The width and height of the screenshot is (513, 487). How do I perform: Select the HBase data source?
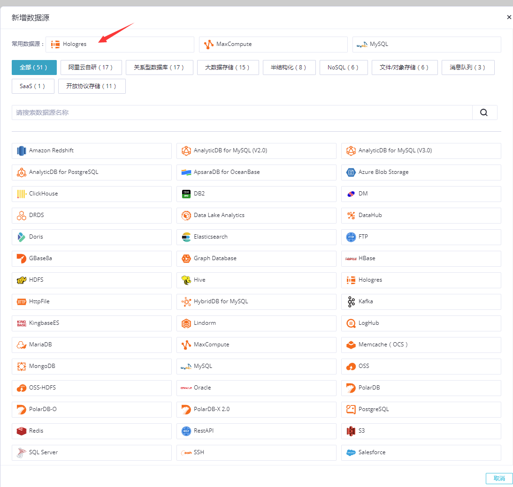pos(421,259)
